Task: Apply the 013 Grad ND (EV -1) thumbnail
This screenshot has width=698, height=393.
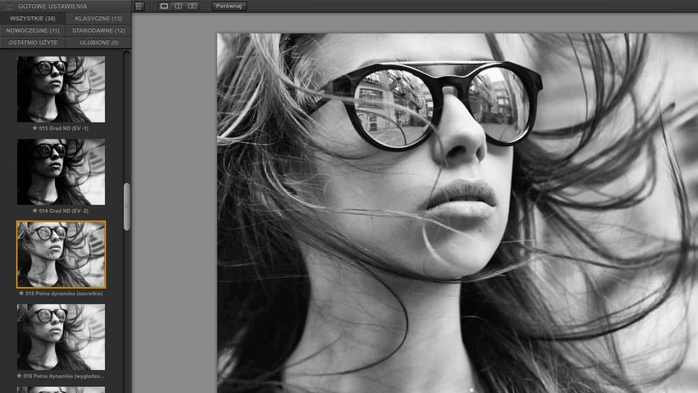Action: (x=61, y=89)
